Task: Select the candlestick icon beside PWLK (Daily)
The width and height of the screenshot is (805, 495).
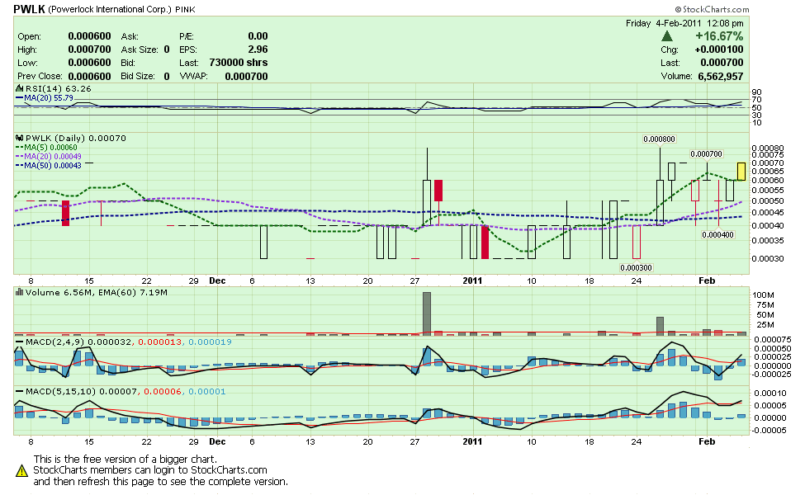Action: click(x=18, y=138)
